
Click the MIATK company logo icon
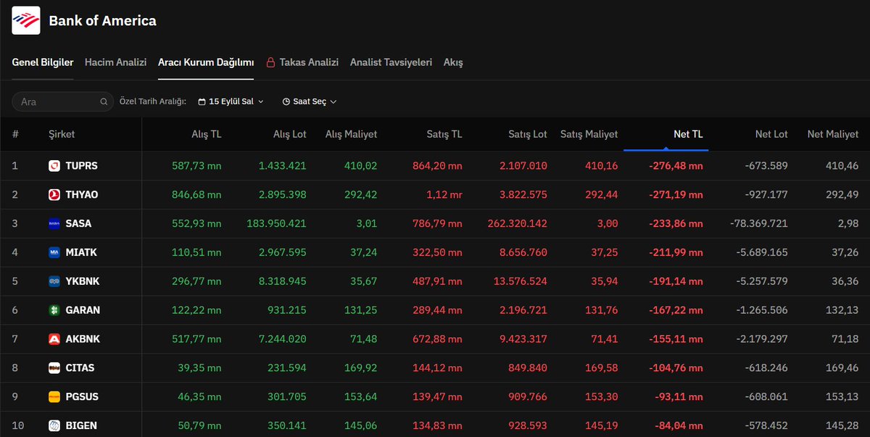click(x=54, y=252)
